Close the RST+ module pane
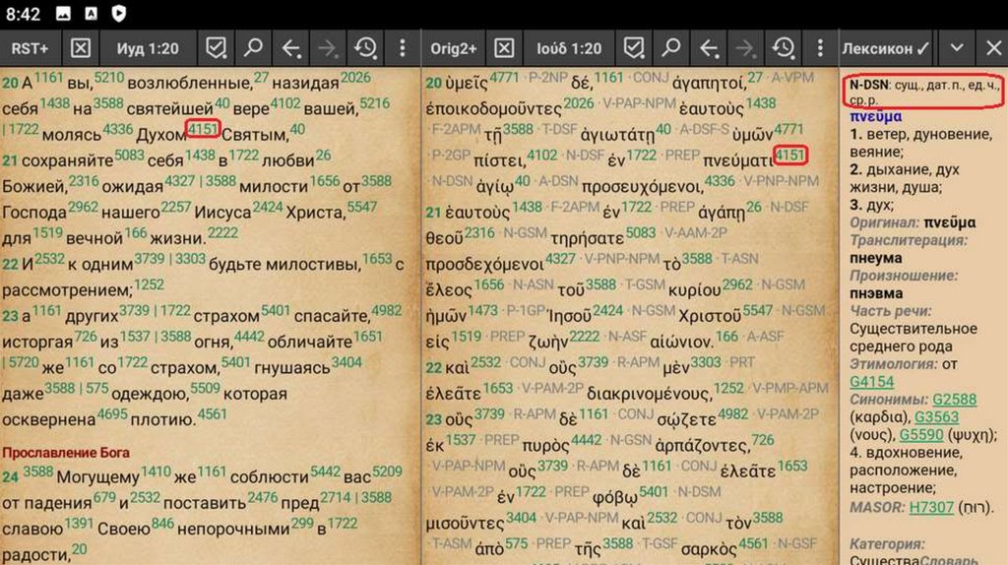 pyautogui.click(x=82, y=48)
